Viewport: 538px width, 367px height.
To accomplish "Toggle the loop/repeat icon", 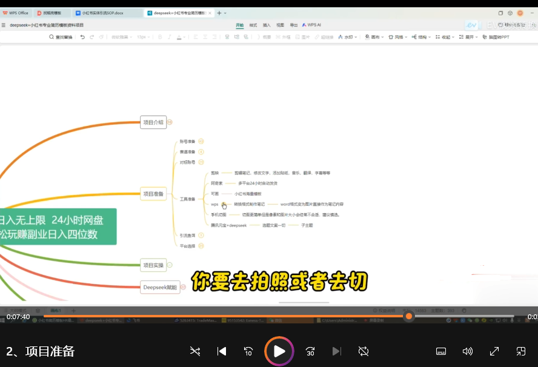I will tap(364, 351).
